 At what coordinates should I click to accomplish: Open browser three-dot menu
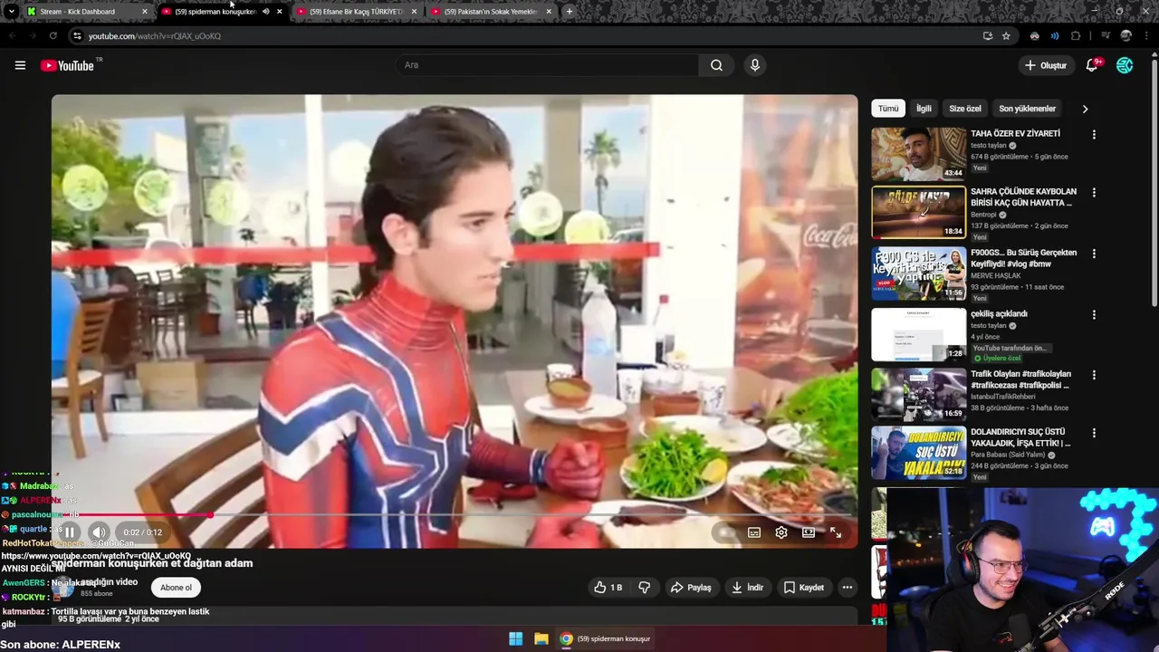pos(1147,36)
